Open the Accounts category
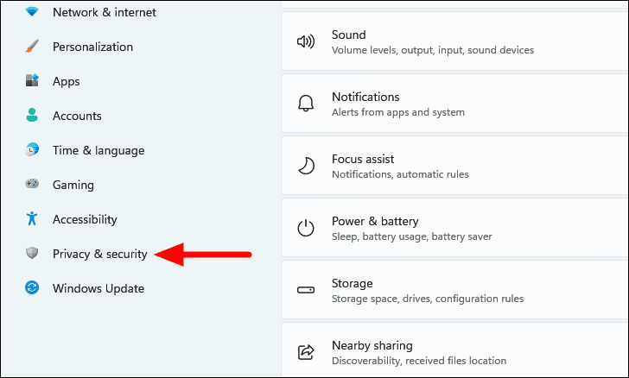The height and width of the screenshot is (378, 629). tap(77, 116)
